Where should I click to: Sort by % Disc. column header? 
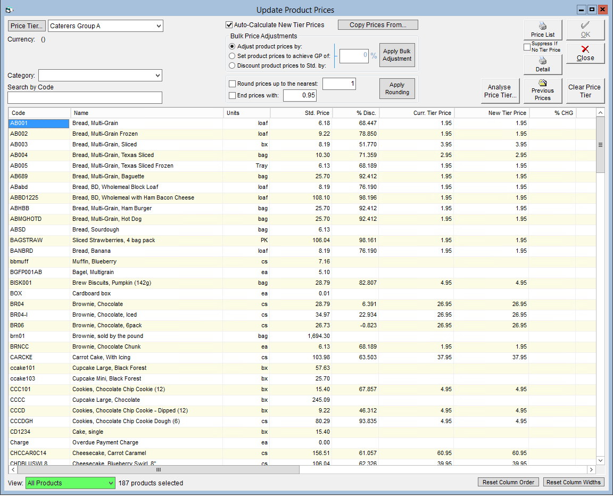click(x=356, y=113)
